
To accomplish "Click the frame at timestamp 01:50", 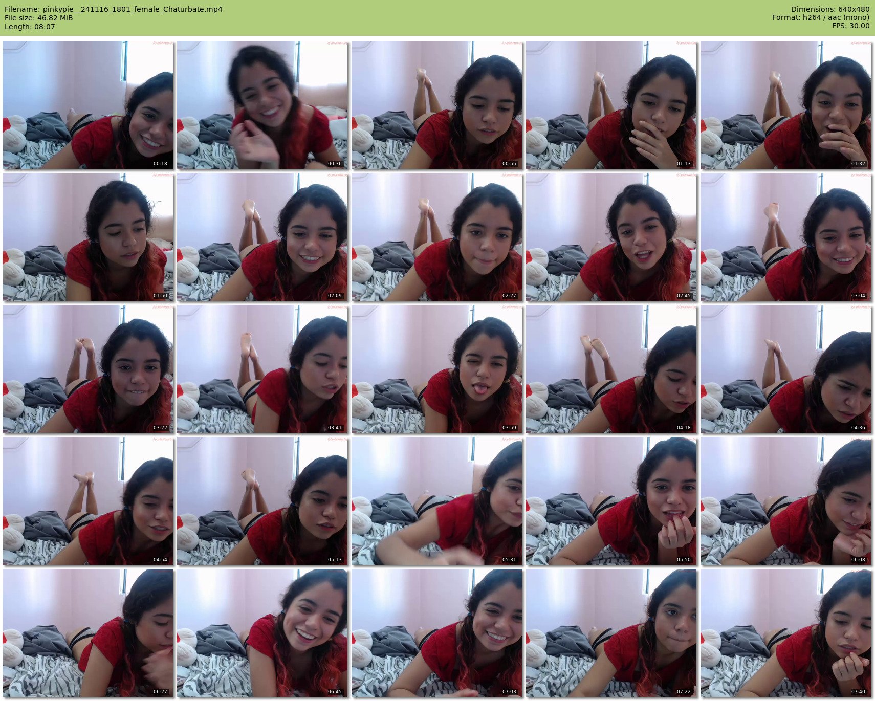I will tap(88, 237).
